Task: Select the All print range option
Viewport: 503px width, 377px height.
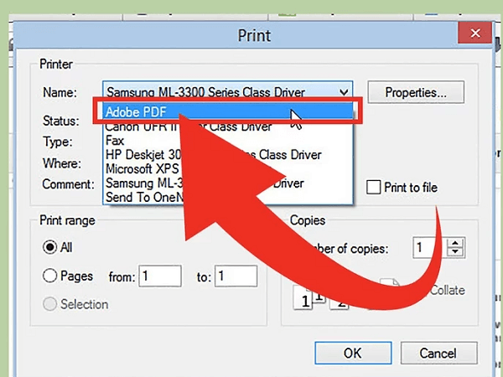Action: pos(50,248)
